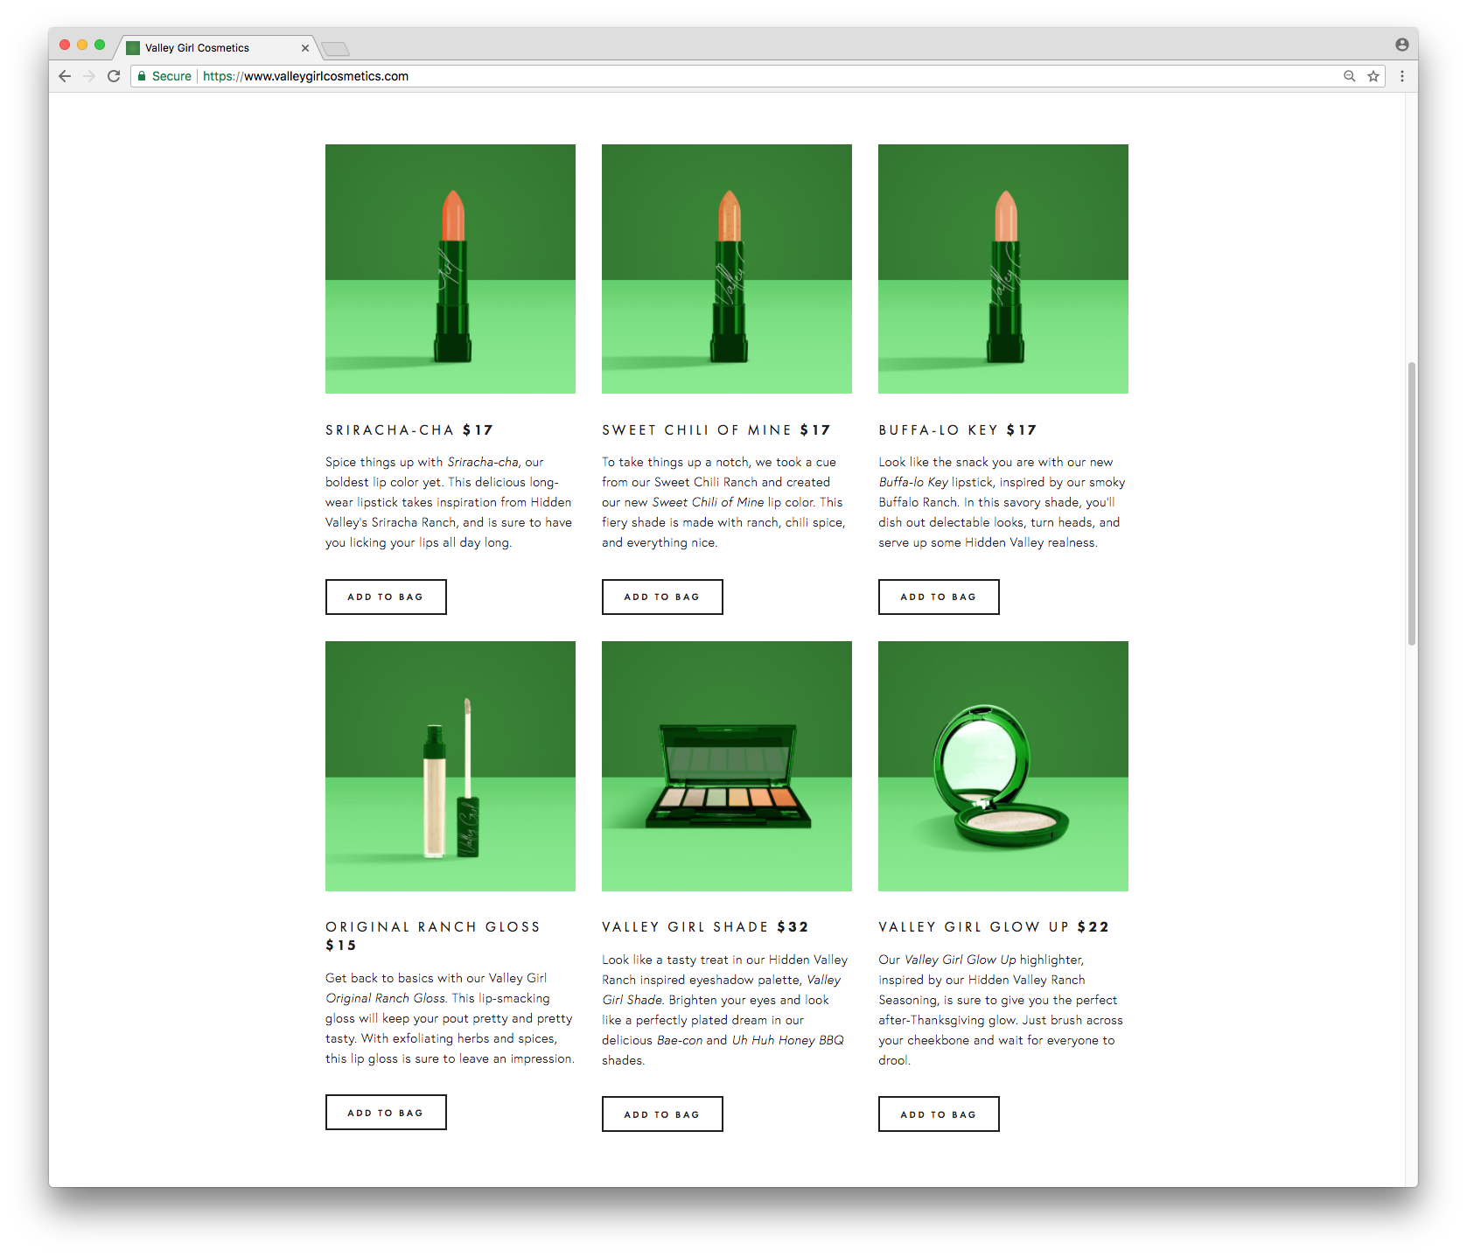Click the $15 price under Ranch Gloss

coord(341,946)
